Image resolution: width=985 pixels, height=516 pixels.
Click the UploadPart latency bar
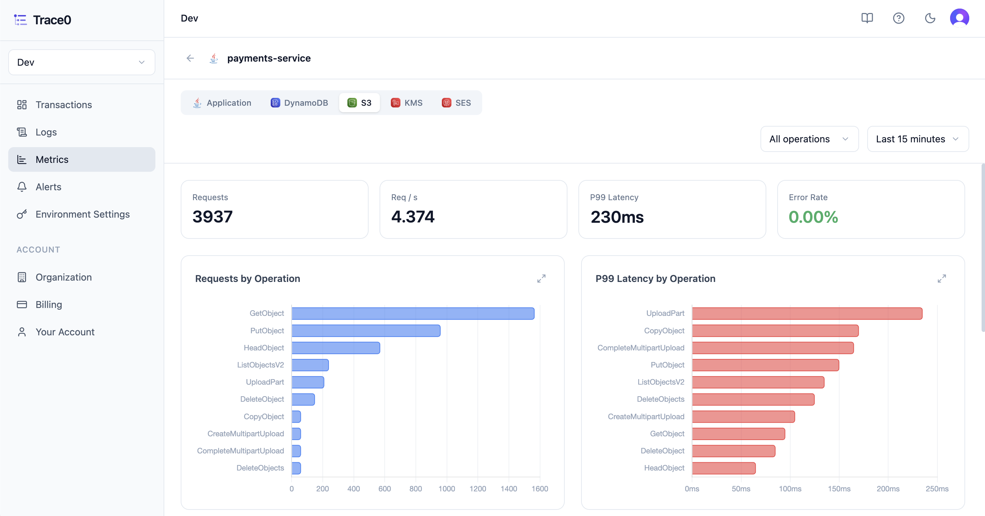point(807,313)
